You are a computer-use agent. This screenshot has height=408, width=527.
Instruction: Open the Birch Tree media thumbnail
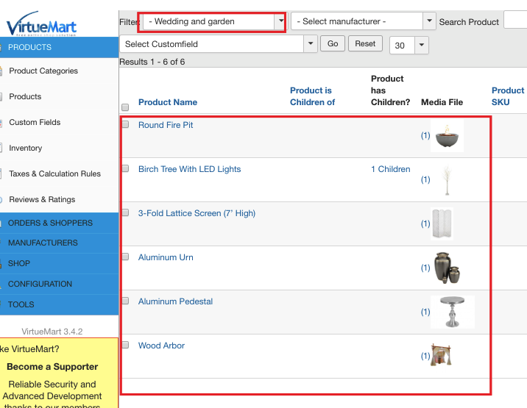click(446, 180)
